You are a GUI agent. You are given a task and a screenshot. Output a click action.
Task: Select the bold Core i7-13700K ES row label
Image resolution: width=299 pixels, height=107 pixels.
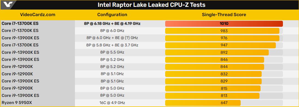20,23
